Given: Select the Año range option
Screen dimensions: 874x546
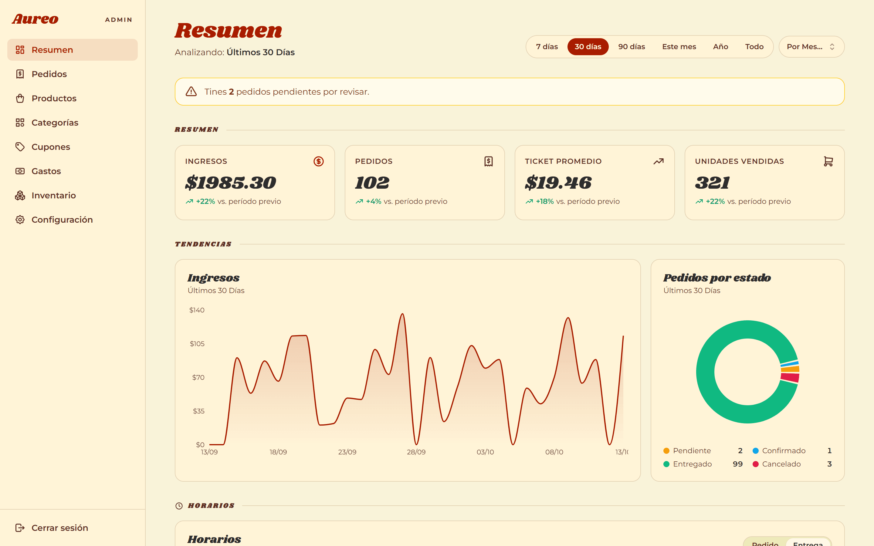Looking at the screenshot, I should [720, 47].
